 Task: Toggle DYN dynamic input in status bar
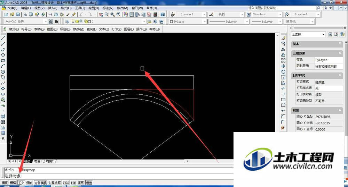(x=73, y=183)
